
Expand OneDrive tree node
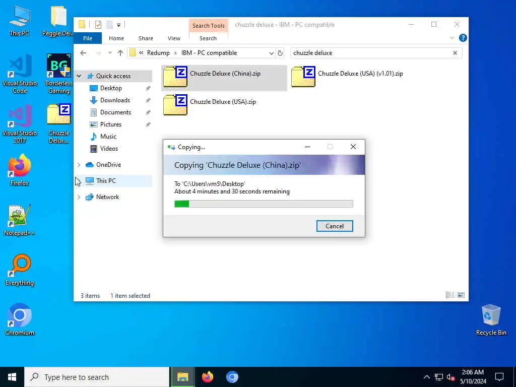79,165
